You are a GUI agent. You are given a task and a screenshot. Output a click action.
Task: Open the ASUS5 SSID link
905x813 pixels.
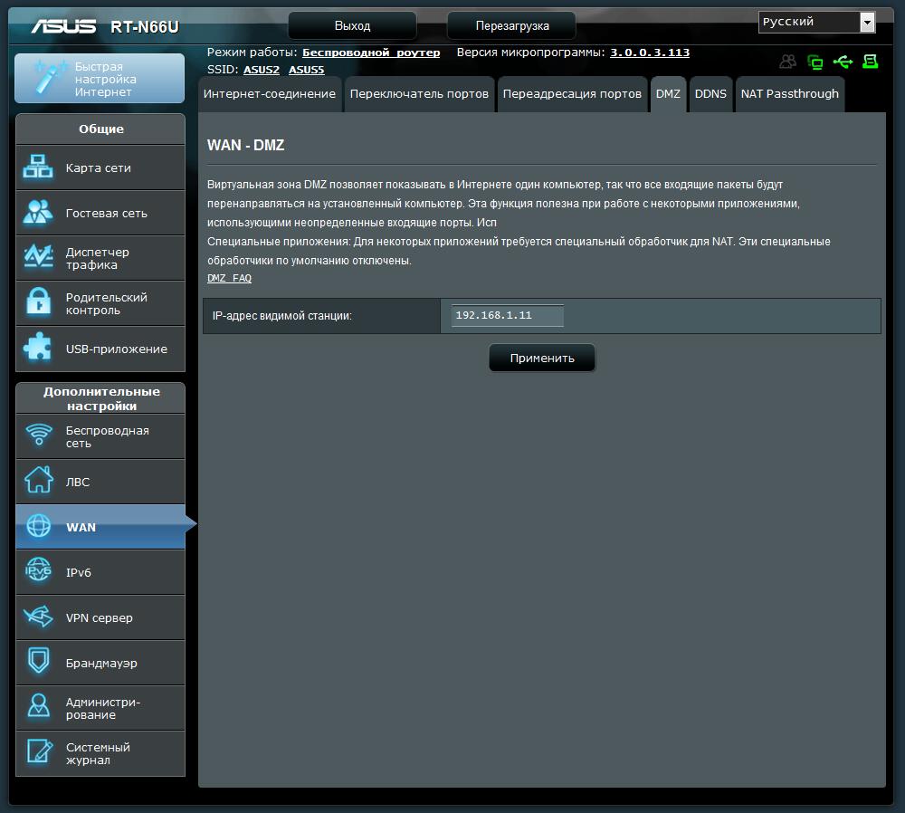pos(307,70)
